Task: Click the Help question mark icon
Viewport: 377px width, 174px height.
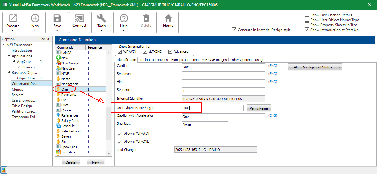Action: click(124, 18)
